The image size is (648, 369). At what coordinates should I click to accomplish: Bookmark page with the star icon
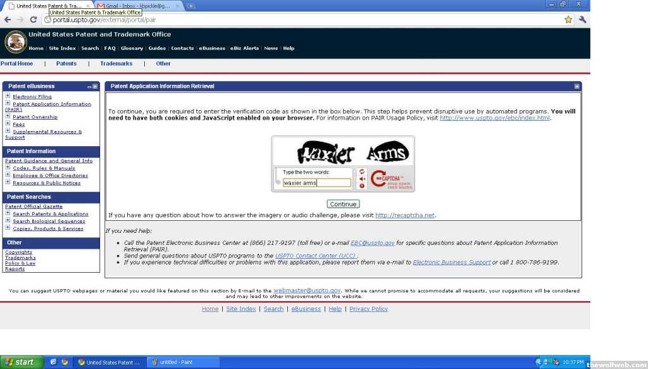point(568,20)
